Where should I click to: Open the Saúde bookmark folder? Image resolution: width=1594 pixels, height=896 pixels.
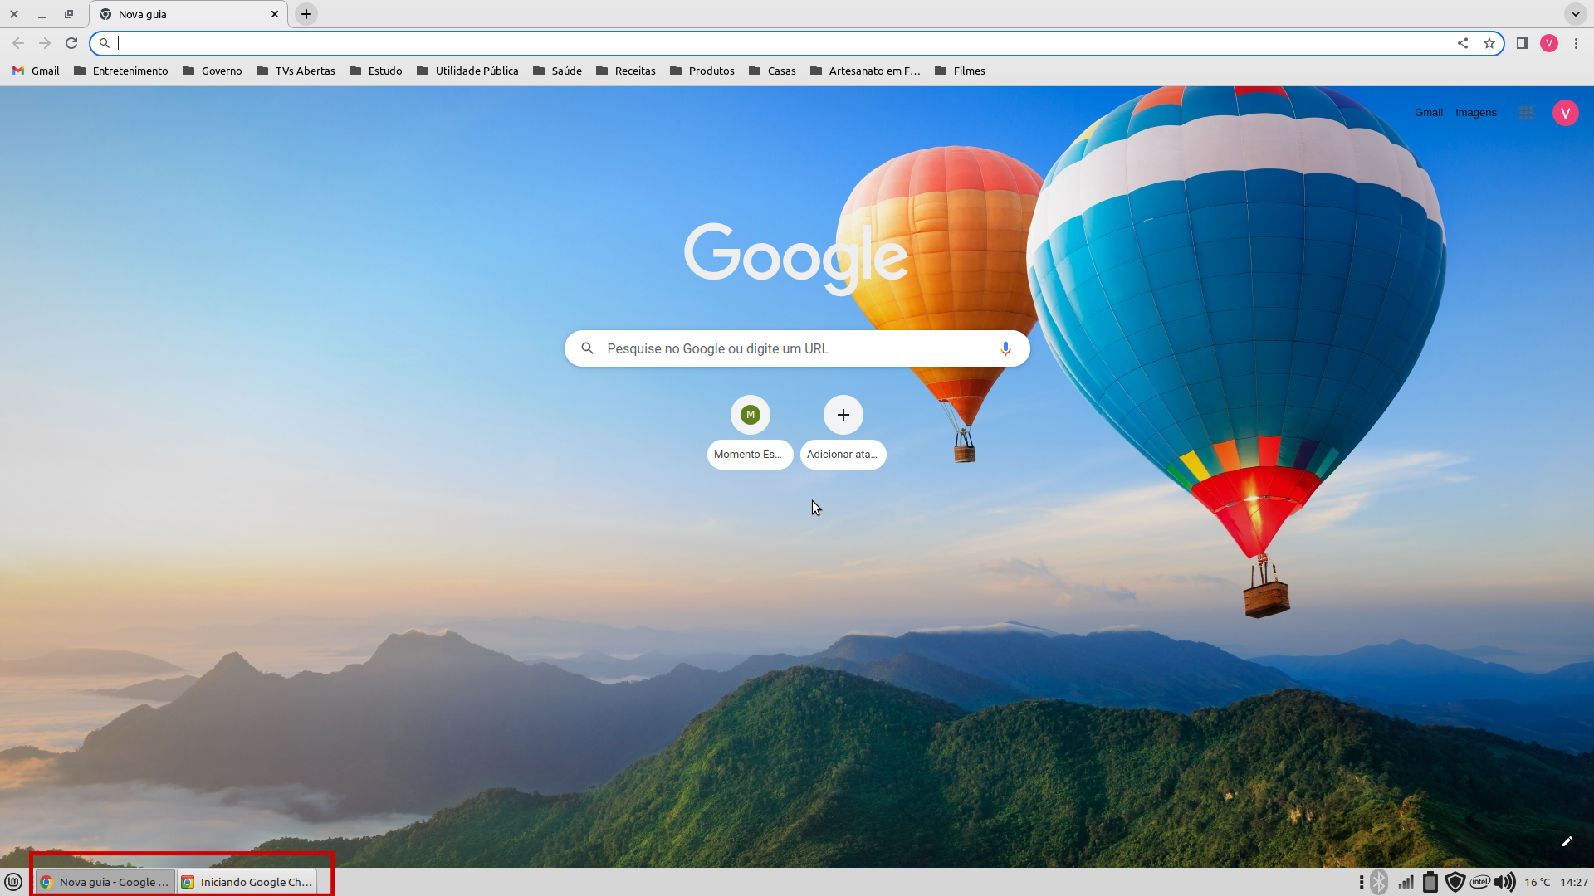pos(557,71)
